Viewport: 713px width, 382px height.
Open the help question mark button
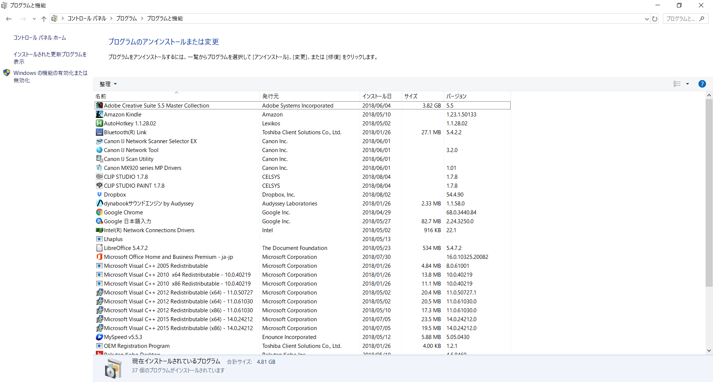702,84
